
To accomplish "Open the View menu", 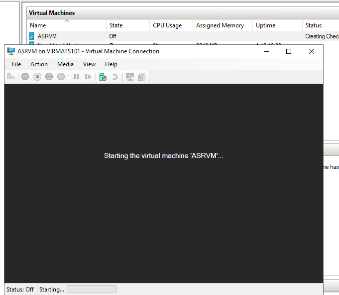I will pyautogui.click(x=89, y=64).
